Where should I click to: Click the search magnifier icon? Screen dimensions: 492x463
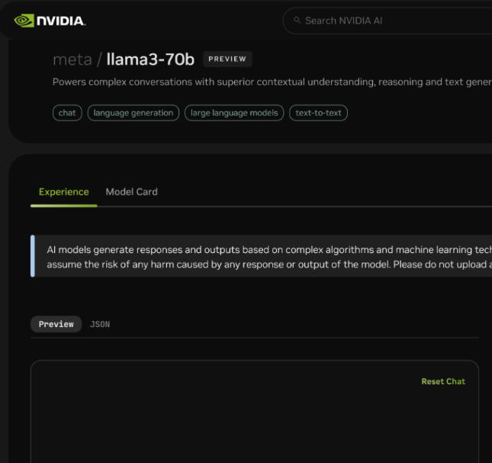tap(297, 21)
